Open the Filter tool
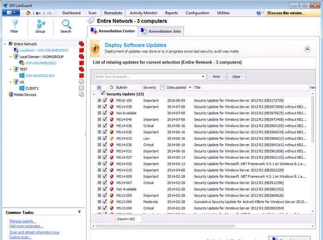323x240 pixels. [x=14, y=26]
